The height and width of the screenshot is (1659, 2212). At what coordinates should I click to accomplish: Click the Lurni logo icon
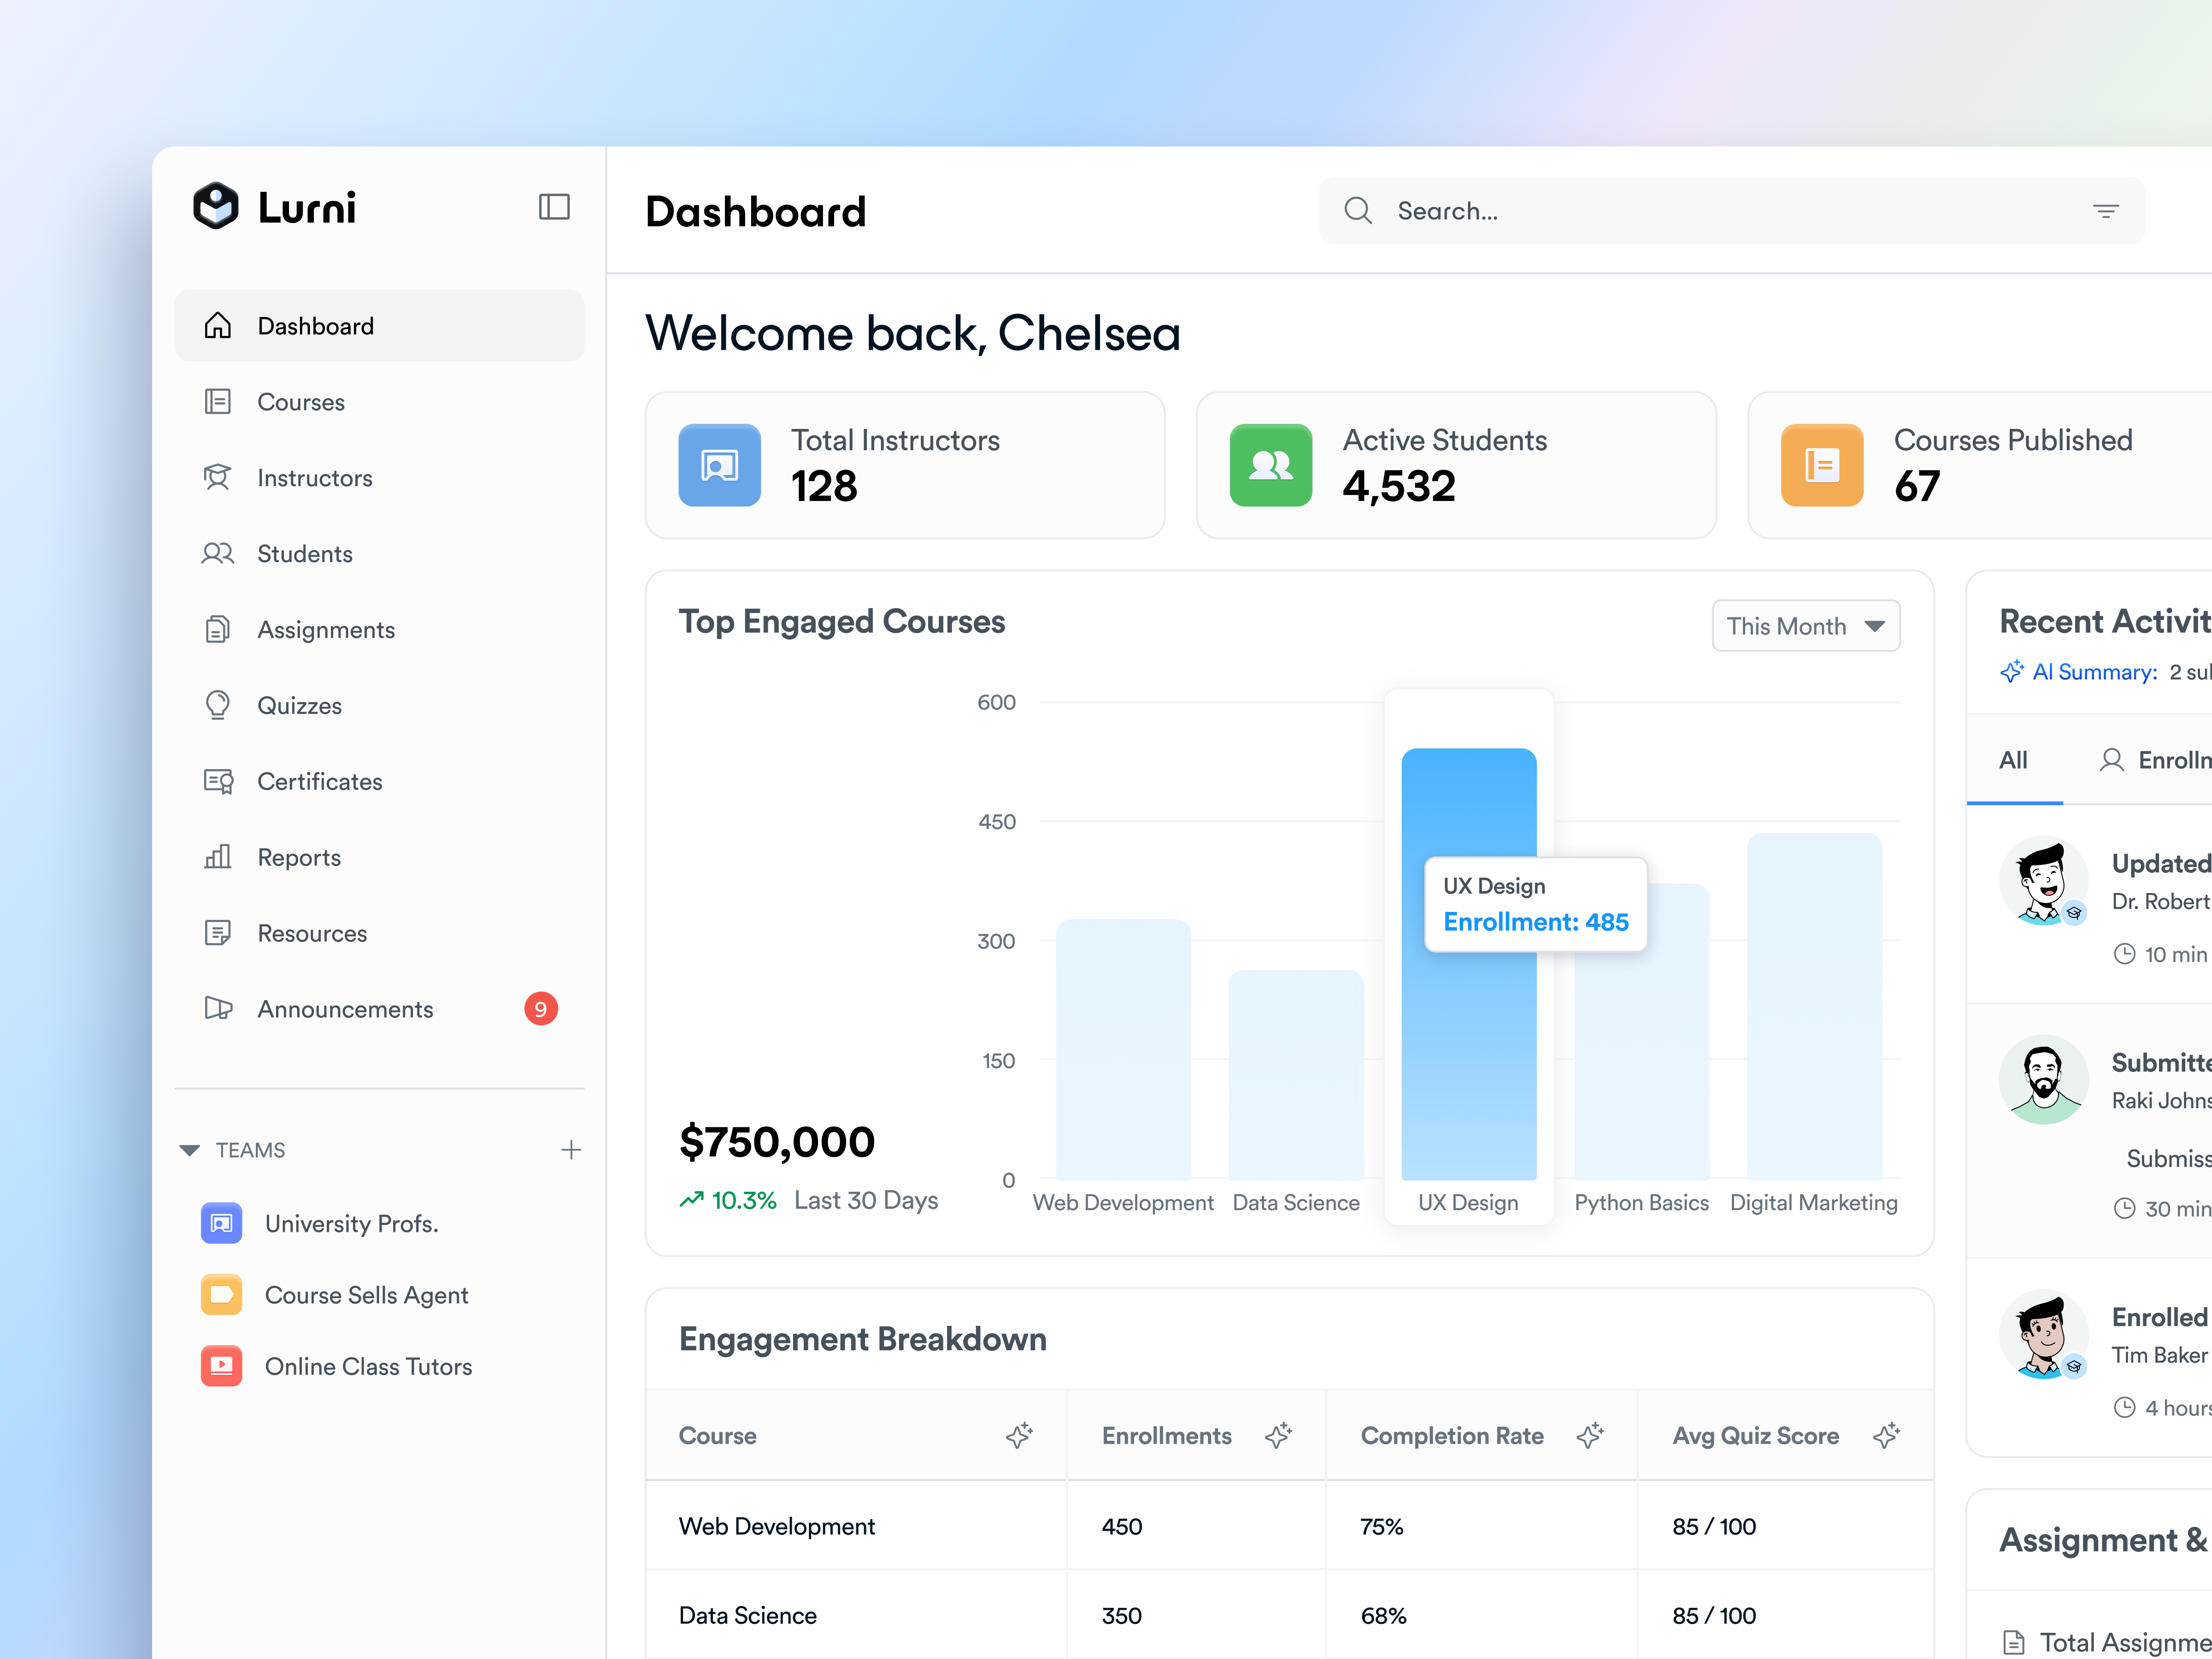(216, 207)
